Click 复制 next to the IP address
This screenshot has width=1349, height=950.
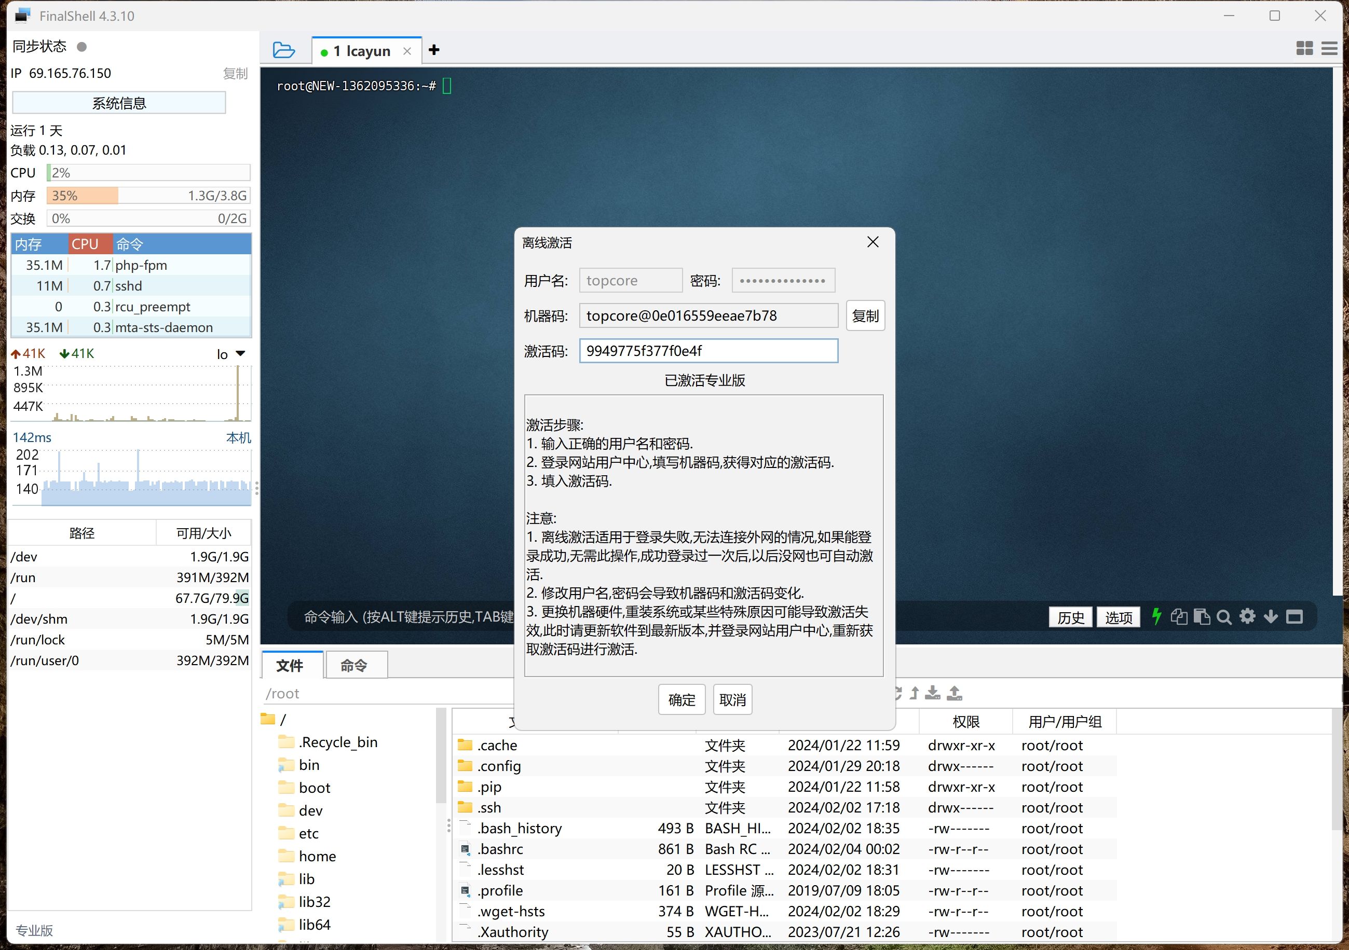[235, 73]
